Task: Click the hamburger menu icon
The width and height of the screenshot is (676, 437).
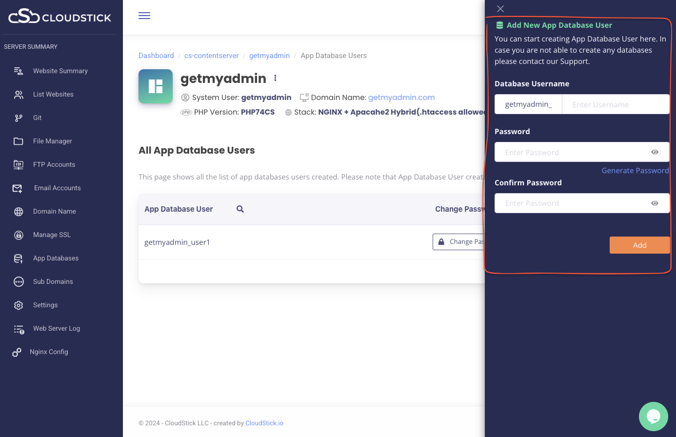Action: (x=144, y=16)
